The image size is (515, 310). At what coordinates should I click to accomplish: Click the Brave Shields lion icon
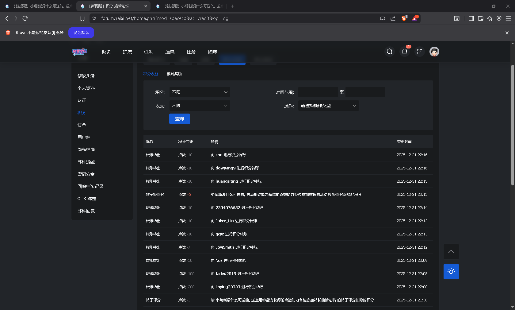point(404,18)
